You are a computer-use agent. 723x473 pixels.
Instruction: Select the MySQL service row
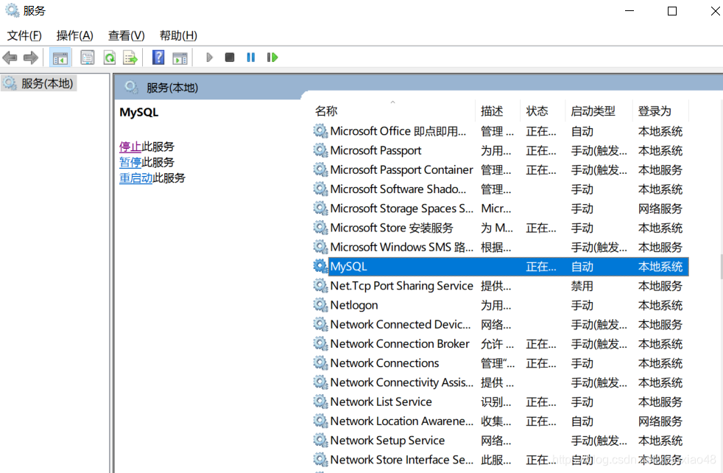point(501,267)
